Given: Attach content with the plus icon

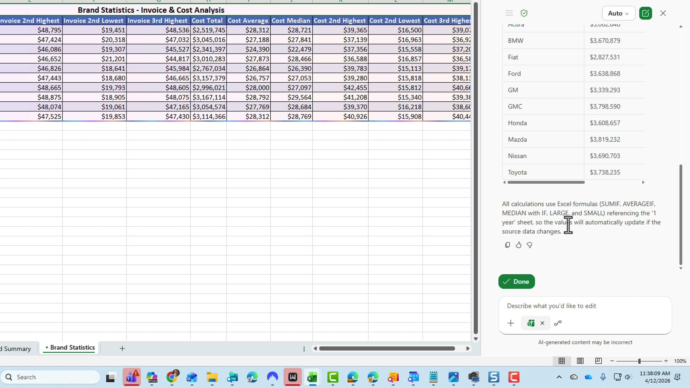Looking at the screenshot, I should click(511, 323).
